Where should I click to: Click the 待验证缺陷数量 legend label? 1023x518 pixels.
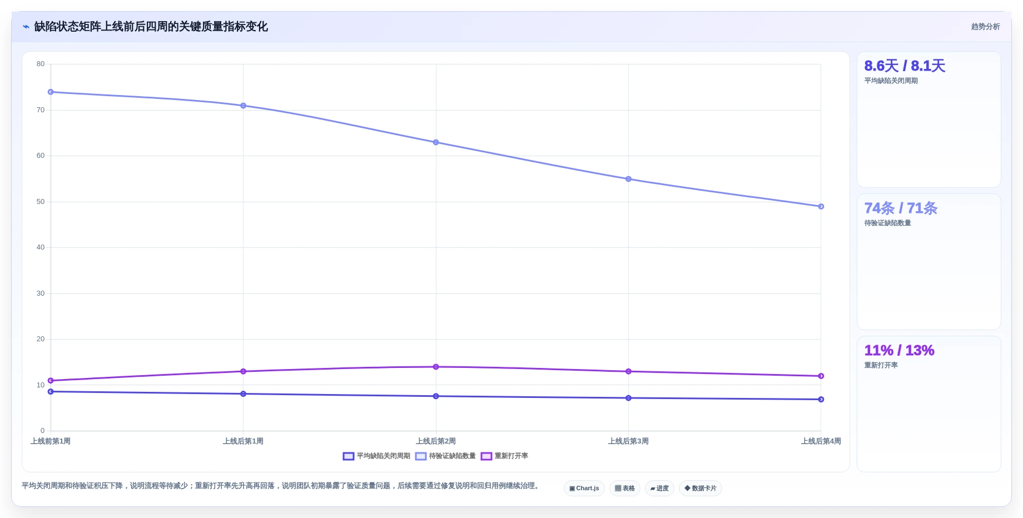(x=453, y=456)
